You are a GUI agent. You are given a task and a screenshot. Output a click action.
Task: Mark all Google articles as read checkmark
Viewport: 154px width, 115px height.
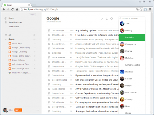coord(102,19)
